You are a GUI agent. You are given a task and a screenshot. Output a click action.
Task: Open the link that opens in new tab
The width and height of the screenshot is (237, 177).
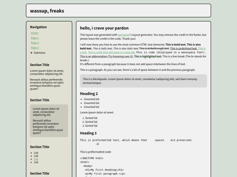[x=111, y=52]
